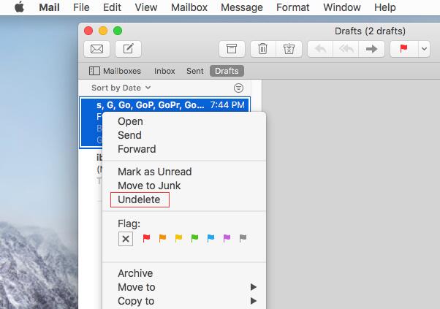Click the Reply All icon

346,49
